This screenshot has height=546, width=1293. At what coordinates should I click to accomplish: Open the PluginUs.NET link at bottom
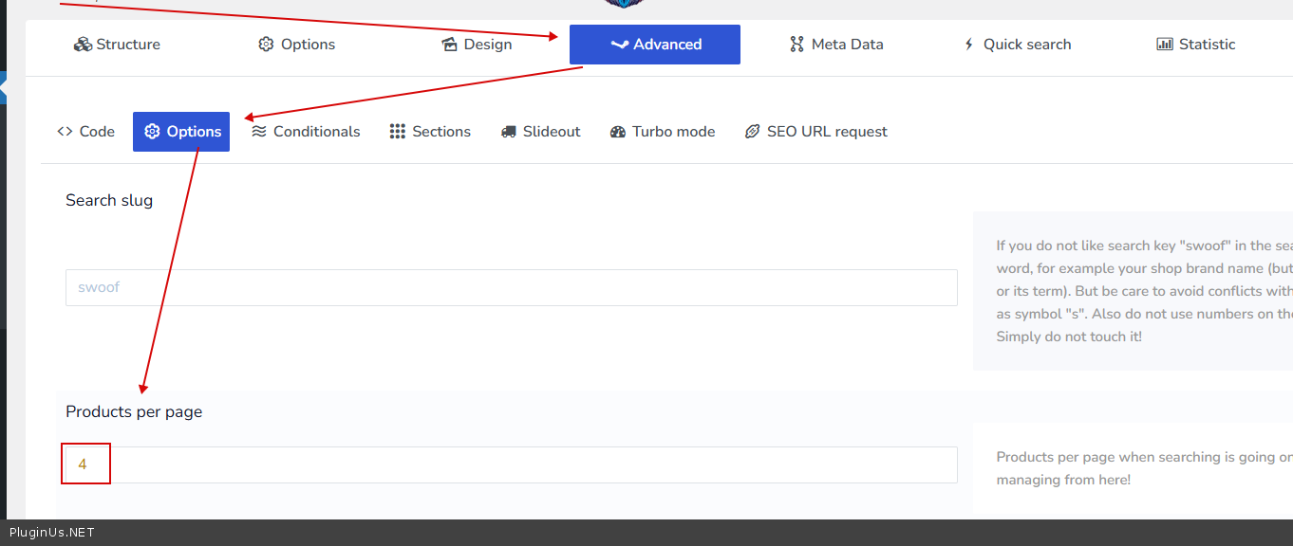coord(51,533)
